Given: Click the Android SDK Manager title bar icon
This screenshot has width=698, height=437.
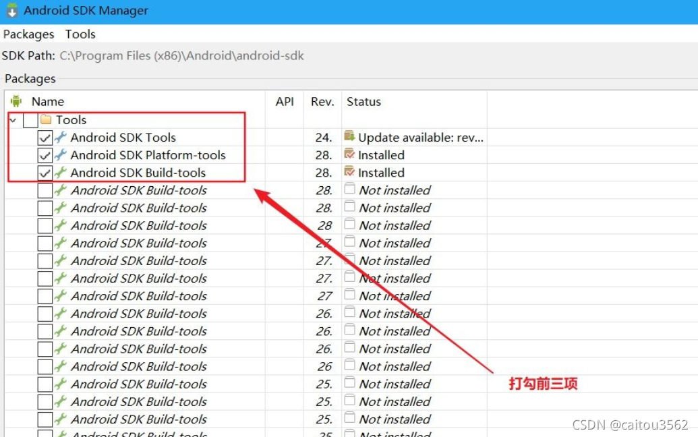Looking at the screenshot, I should [x=11, y=10].
